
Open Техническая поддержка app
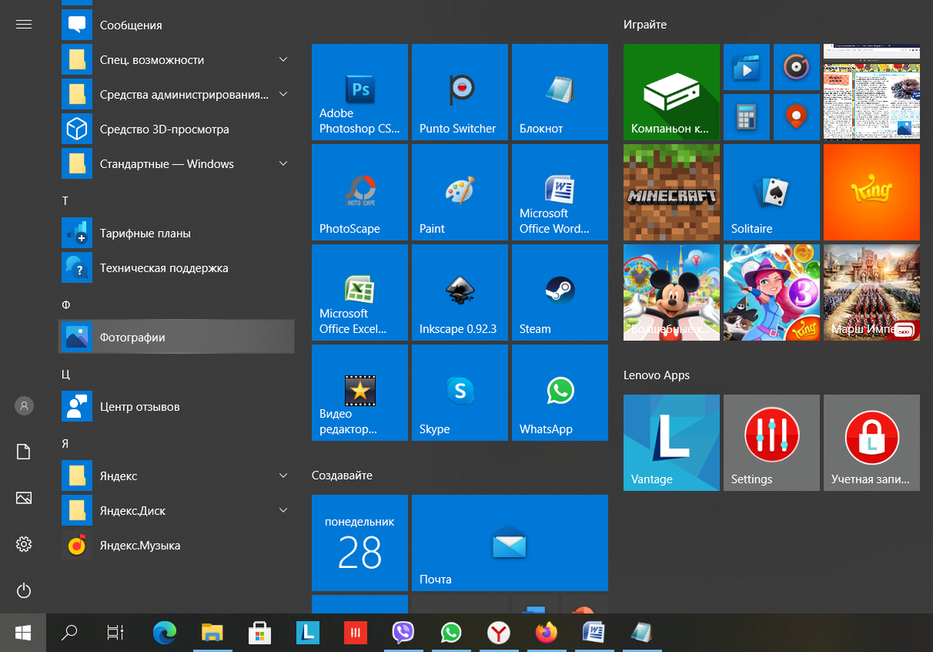click(x=177, y=268)
